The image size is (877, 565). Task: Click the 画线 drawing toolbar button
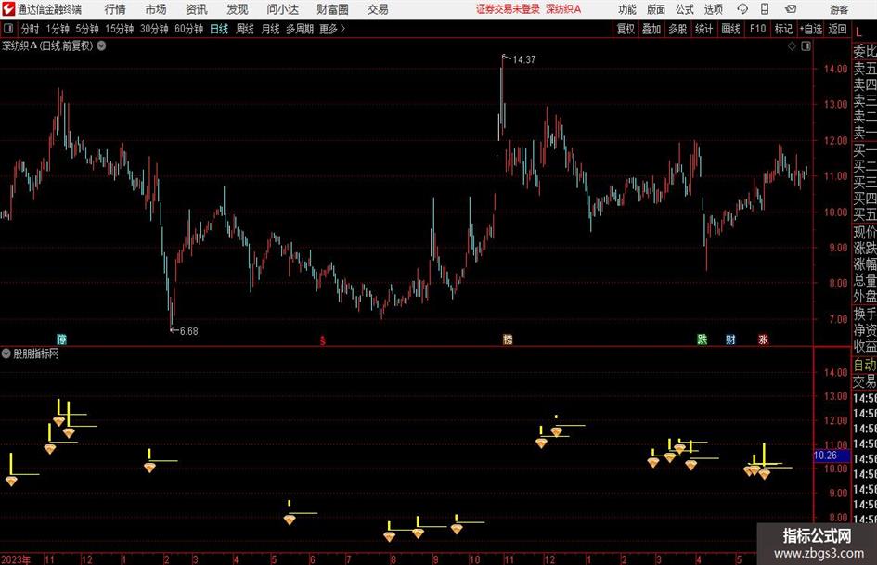coord(730,29)
